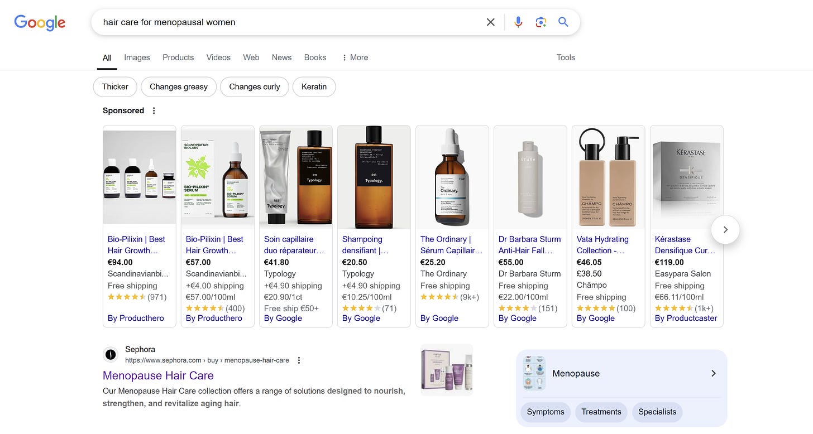Viewport: 813px width, 434px height.
Task: Click The Ordinary dropper bottle image
Action: point(452,177)
